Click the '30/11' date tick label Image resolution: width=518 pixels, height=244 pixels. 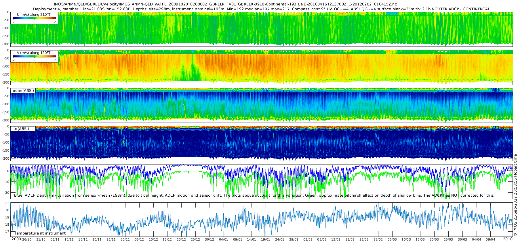click(x=125, y=239)
